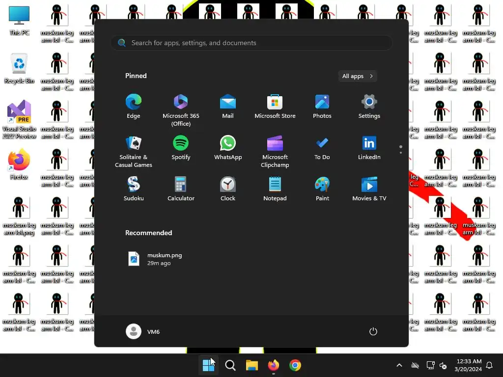Open Settings from the Start menu
Screen dimensions: 503x377
[369, 107]
